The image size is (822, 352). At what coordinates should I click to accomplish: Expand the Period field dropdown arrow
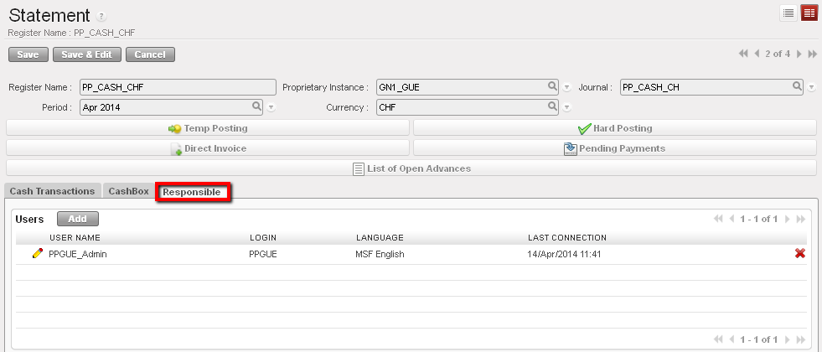click(x=271, y=107)
